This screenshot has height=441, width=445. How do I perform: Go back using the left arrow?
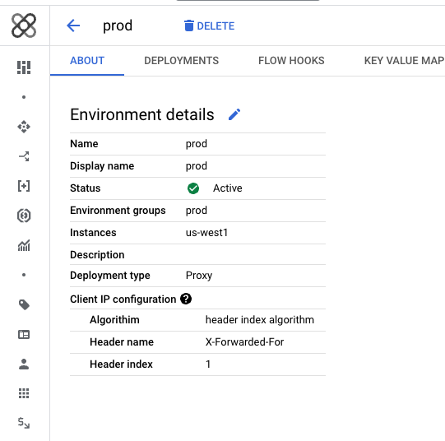pyautogui.click(x=73, y=26)
